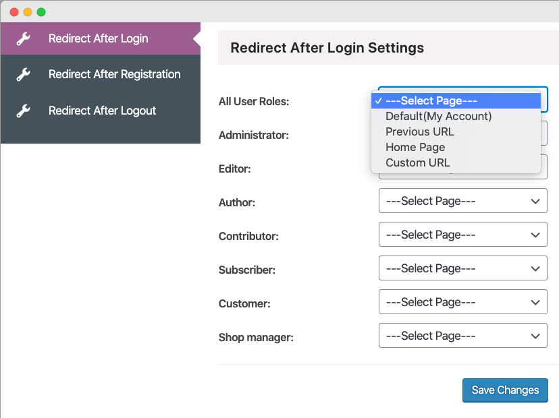The image size is (559, 418).
Task: Click the Editor redirect selector chevron
Action: pos(537,167)
